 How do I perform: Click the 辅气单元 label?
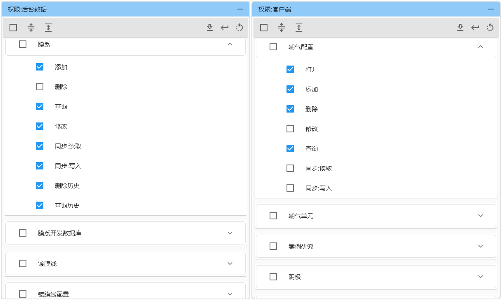301,216
